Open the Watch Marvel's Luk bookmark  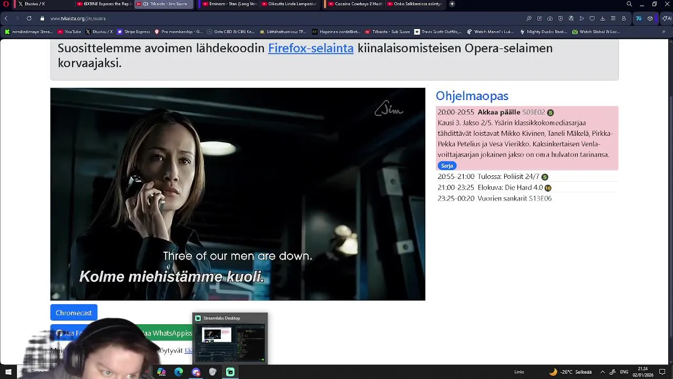pyautogui.click(x=490, y=32)
